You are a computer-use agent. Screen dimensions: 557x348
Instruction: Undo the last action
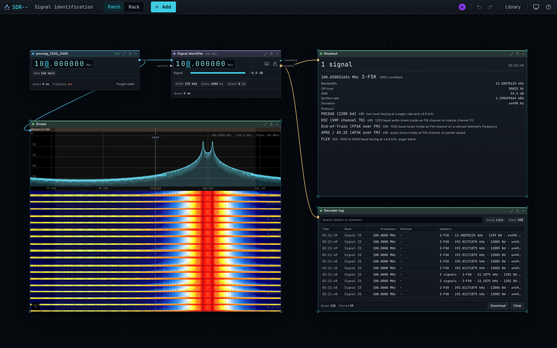479,7
